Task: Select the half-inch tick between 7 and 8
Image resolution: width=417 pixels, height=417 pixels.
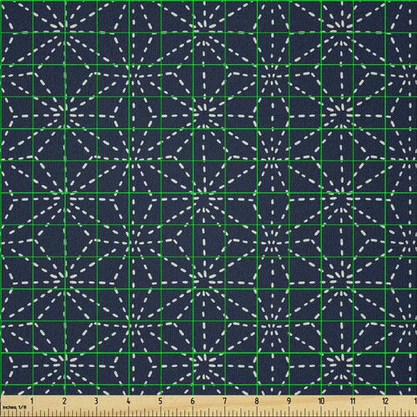Action: coord(241,412)
